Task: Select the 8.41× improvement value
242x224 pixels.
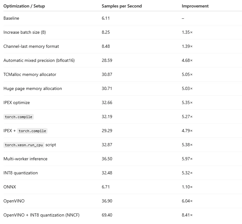Action: coord(187,215)
